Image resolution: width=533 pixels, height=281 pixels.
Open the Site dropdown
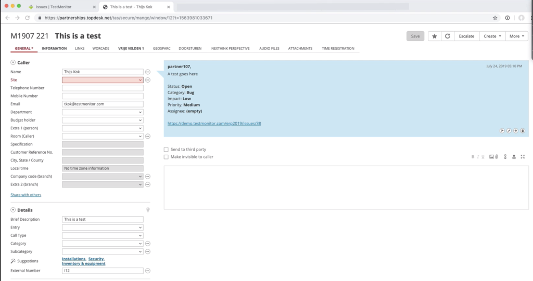[103, 80]
